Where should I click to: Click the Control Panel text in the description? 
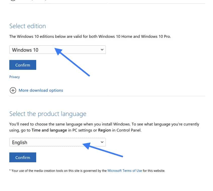coord(129,130)
